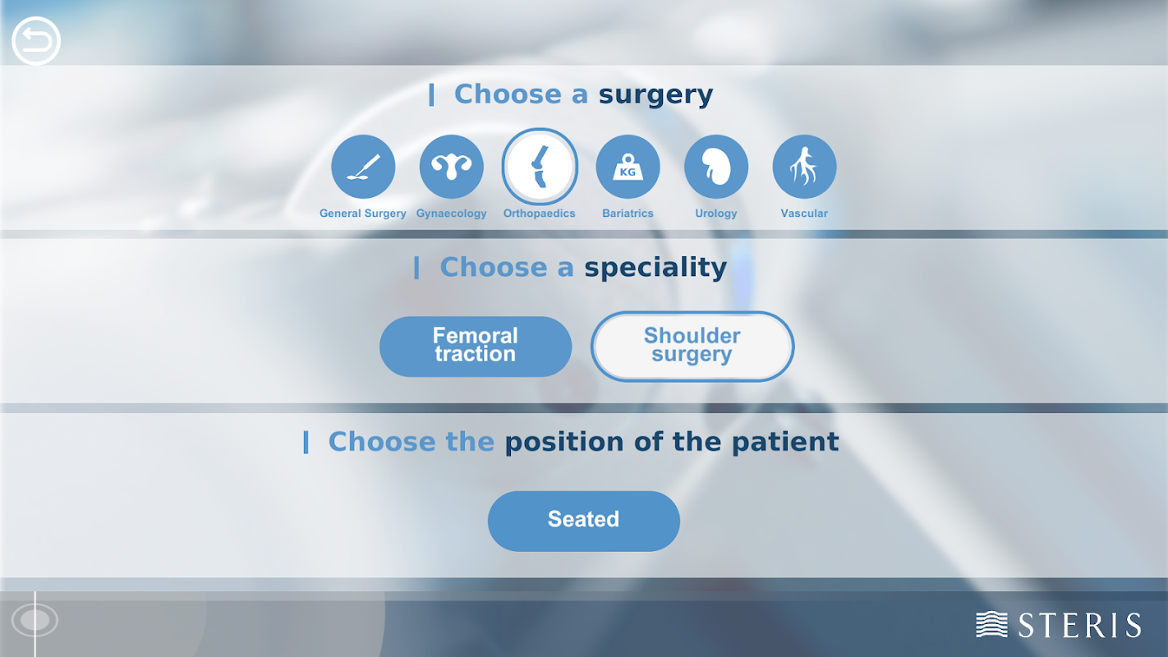
Task: Choose the Vascular vessels icon
Action: coord(804,168)
